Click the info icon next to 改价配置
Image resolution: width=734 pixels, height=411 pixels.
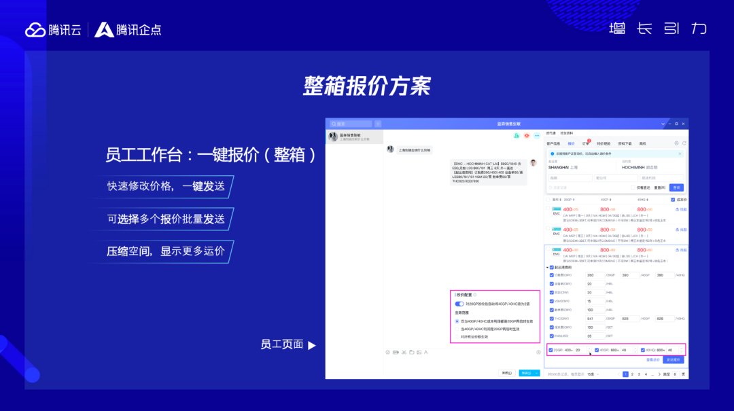(x=475, y=295)
